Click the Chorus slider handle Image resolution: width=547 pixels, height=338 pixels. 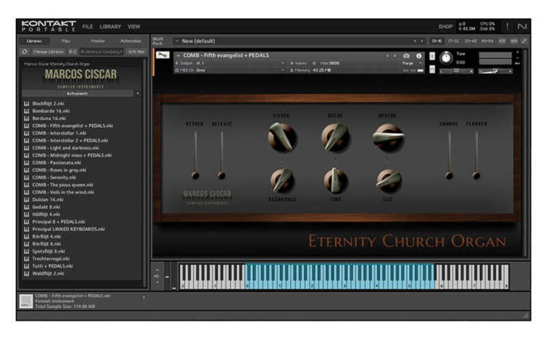tap(449, 176)
